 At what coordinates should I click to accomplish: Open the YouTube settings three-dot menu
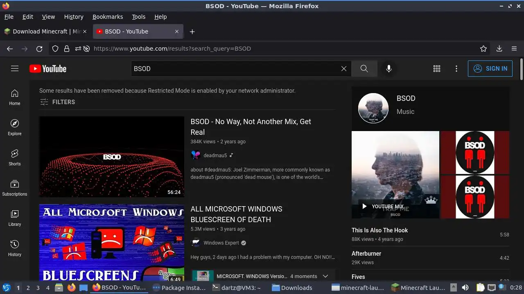(456, 69)
